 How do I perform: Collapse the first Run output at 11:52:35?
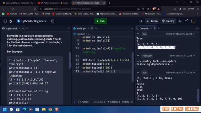(138, 34)
